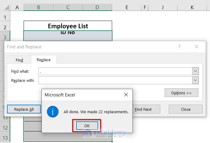Click the Close button in Find and Replace
This screenshot has width=210, height=143.
click(x=185, y=109)
